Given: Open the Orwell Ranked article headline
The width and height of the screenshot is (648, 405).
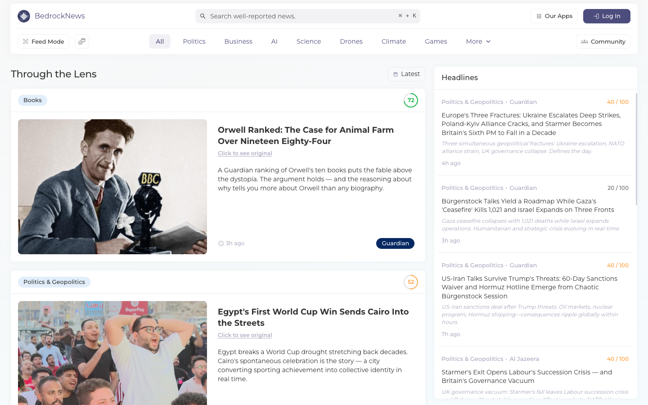Looking at the screenshot, I should pos(306,135).
